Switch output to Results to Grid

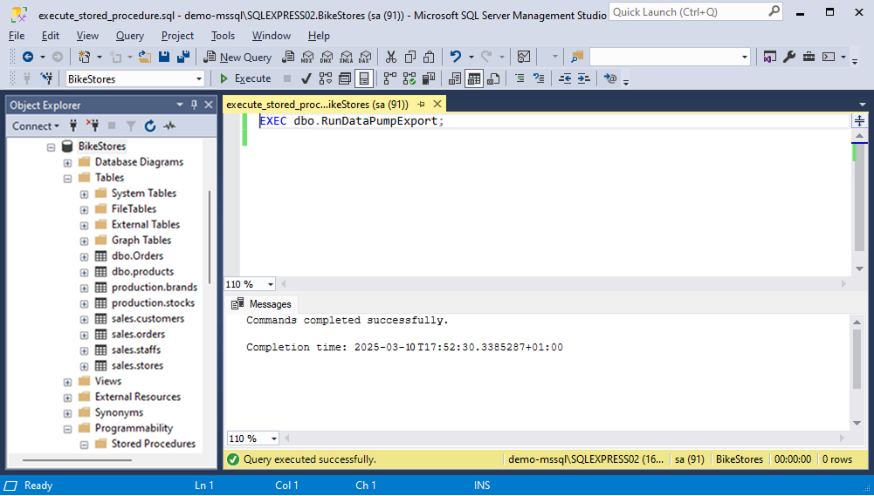click(474, 78)
